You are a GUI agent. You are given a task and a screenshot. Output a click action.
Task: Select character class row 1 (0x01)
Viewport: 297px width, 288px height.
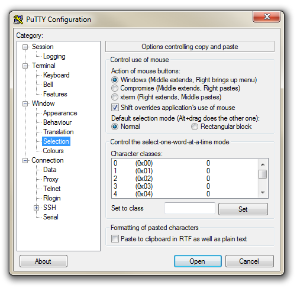pyautogui.click(x=185, y=171)
